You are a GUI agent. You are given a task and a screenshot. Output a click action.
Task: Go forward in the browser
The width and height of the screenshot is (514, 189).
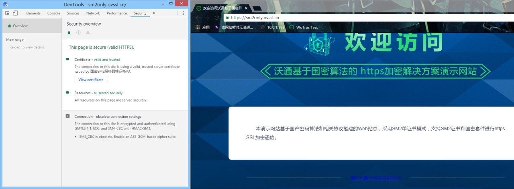pos(207,18)
